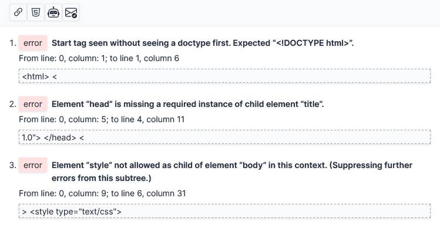Click the '</head>' code snippet box
The height and width of the screenshot is (225, 440).
pyautogui.click(x=225, y=137)
